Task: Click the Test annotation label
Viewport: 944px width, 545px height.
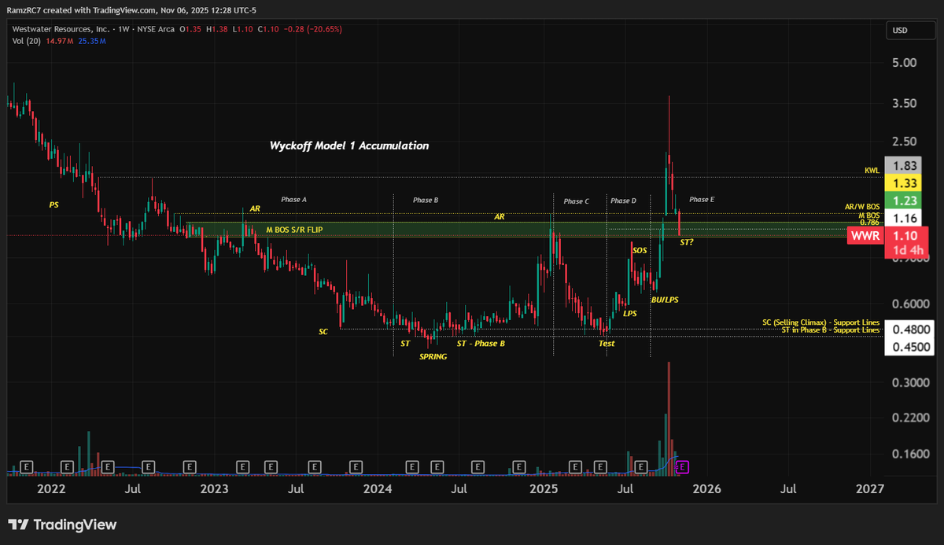Action: pos(606,344)
